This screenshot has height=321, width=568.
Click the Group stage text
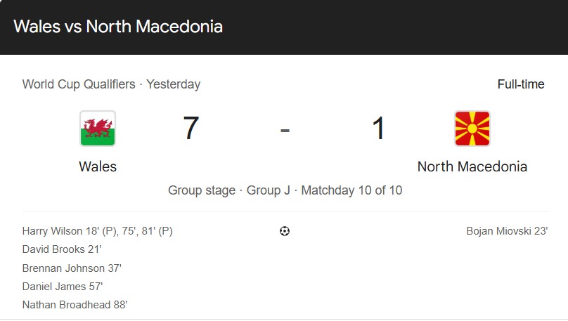[202, 190]
